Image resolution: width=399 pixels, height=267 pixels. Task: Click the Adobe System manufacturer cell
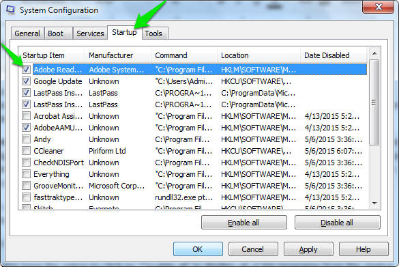[x=117, y=70]
